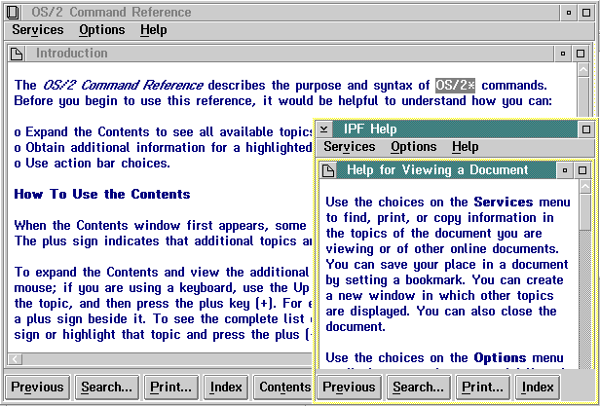Open Help menu in OS/2 Command Reference
This screenshot has width=600, height=406.
[x=153, y=30]
